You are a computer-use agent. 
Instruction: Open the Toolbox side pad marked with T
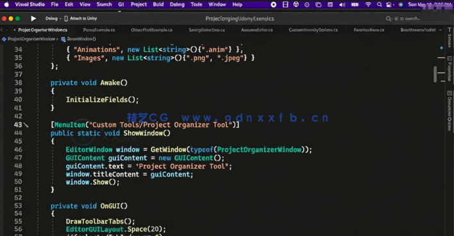(450, 38)
